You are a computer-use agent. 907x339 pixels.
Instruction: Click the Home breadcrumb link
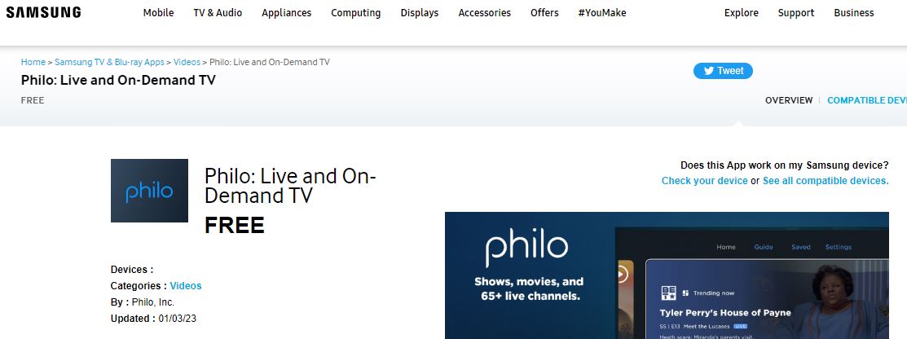(33, 62)
